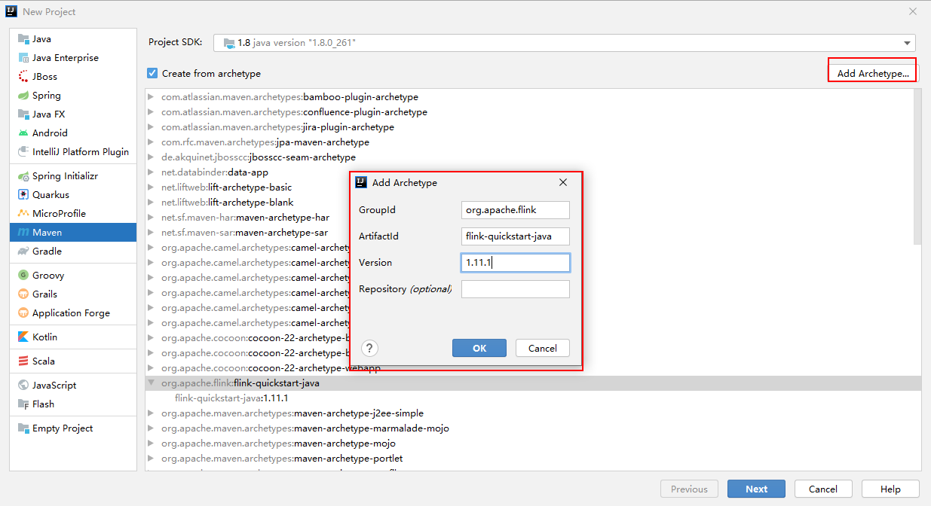Expand maven-archetype-portlet node
The image size is (931, 506).
coord(152,459)
